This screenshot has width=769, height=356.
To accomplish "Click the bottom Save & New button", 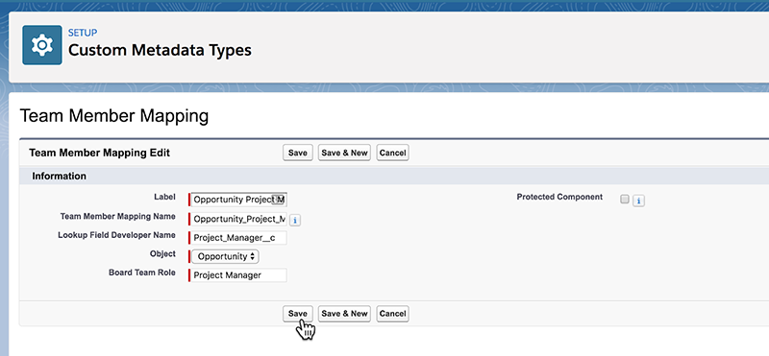I will click(344, 314).
